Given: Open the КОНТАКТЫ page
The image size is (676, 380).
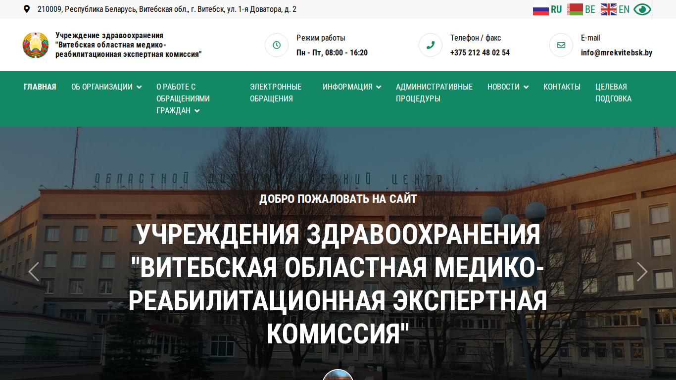Looking at the screenshot, I should [x=562, y=87].
